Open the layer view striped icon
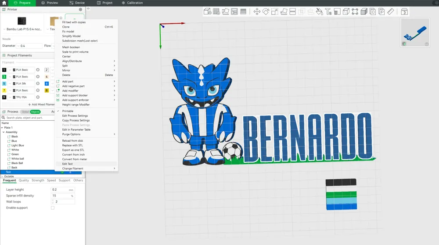Image resolution: width=439 pixels, height=245 pixels. [243, 11]
